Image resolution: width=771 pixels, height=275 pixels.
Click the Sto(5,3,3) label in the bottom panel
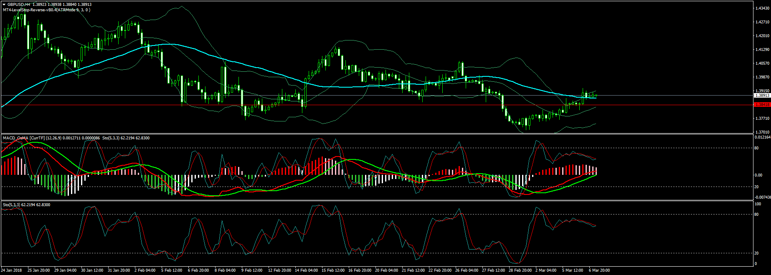tap(12, 205)
